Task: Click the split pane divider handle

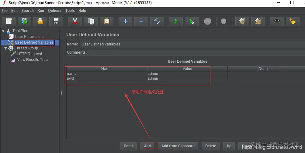Action: pyautogui.click(x=61, y=94)
